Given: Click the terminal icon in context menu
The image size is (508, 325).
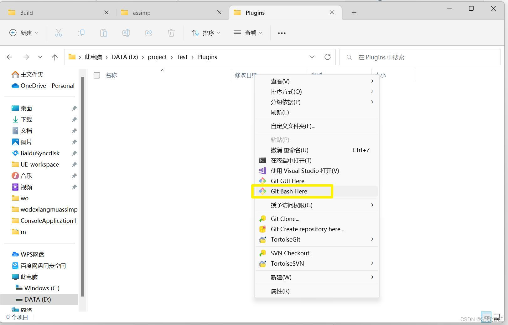Looking at the screenshot, I should pyautogui.click(x=262, y=160).
